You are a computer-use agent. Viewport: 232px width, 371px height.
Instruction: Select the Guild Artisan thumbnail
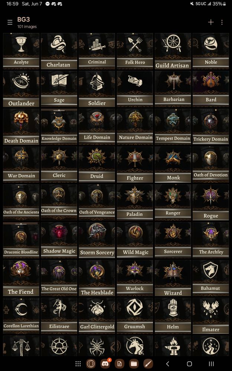click(x=173, y=51)
